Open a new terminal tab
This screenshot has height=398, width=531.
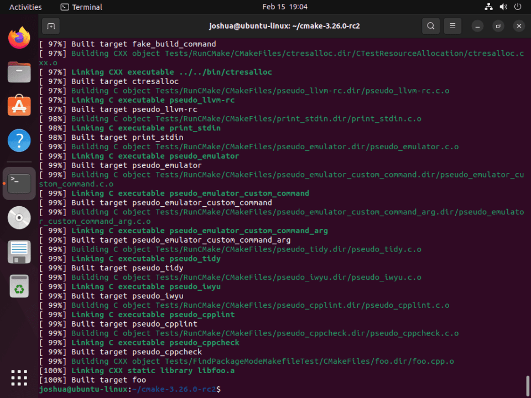point(51,26)
